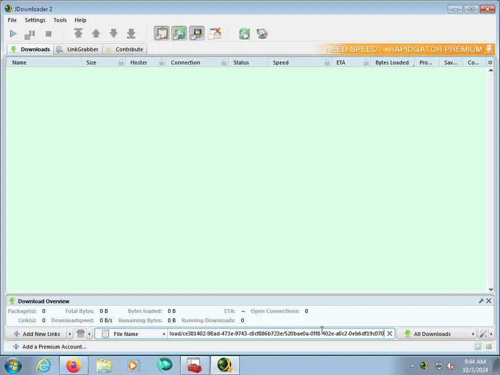This screenshot has width=500, height=375.
Task: Show hidden system tray icons
Action: point(412,366)
